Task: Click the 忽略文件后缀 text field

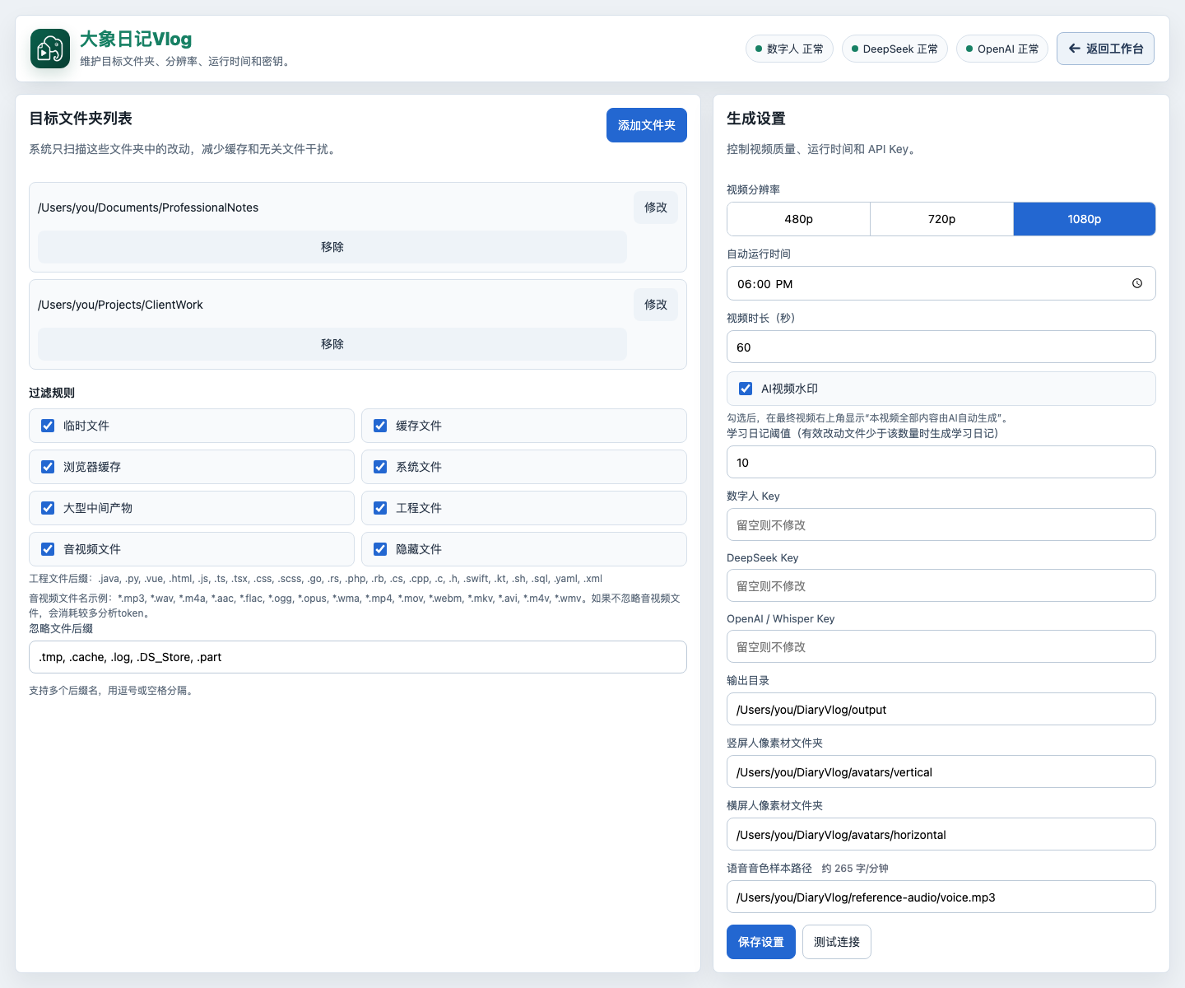Action: tap(358, 657)
